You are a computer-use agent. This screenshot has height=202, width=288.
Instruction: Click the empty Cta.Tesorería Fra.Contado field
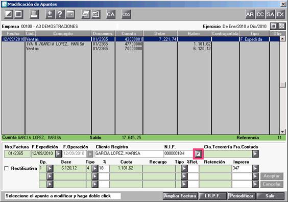[x=228, y=154]
